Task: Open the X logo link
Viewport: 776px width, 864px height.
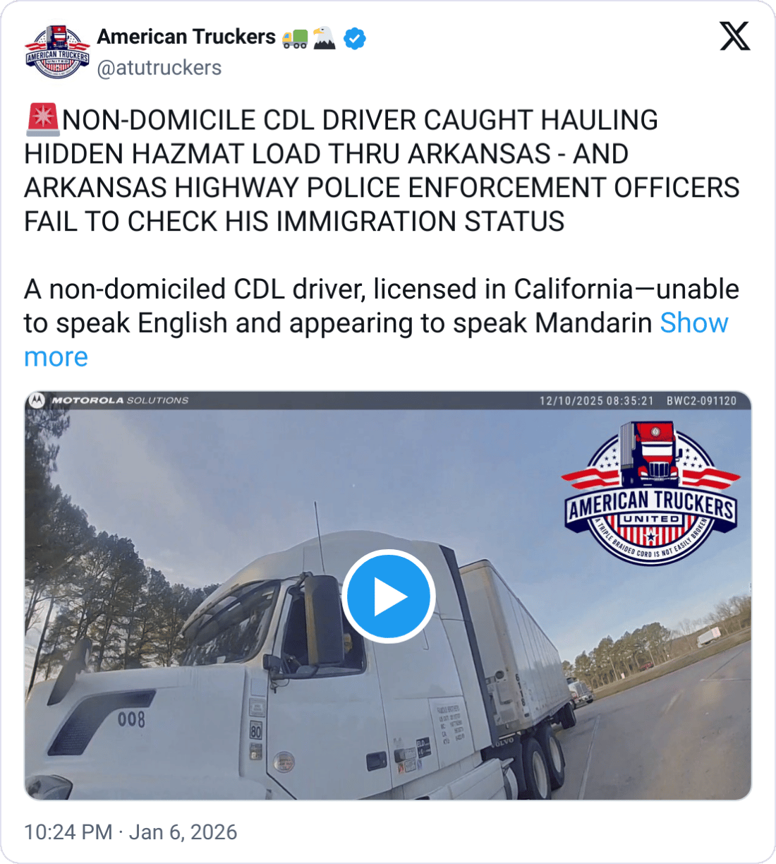Action: click(734, 36)
